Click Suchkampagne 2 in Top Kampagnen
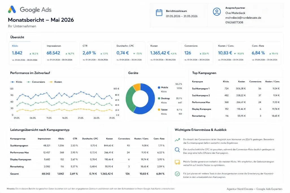 (201, 95)
